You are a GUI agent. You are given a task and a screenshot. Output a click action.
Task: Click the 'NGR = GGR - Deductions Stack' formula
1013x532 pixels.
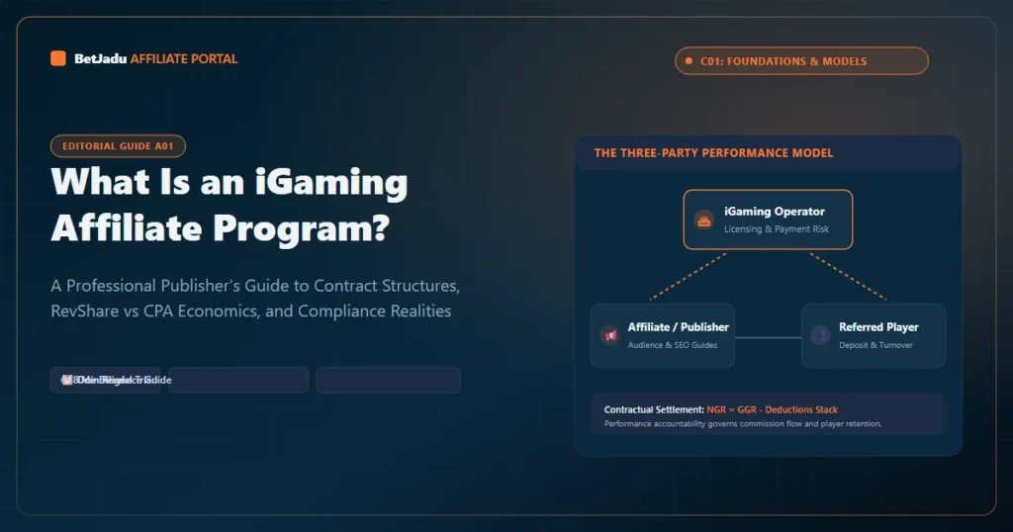click(x=772, y=409)
